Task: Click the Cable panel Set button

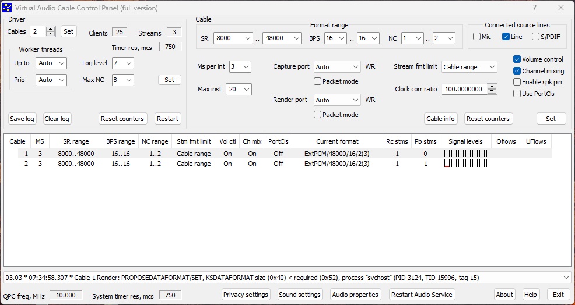Action: coord(551,119)
